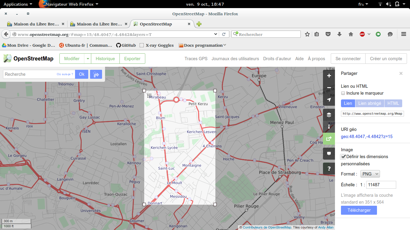
Task: Add a map note using the speech bubble icon
Action: [329, 154]
